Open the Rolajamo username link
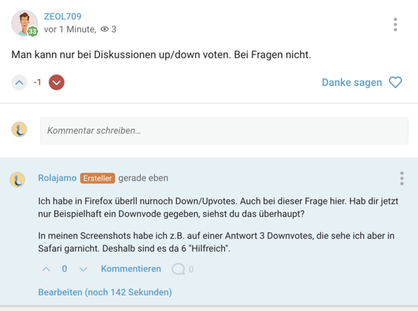 pos(57,178)
